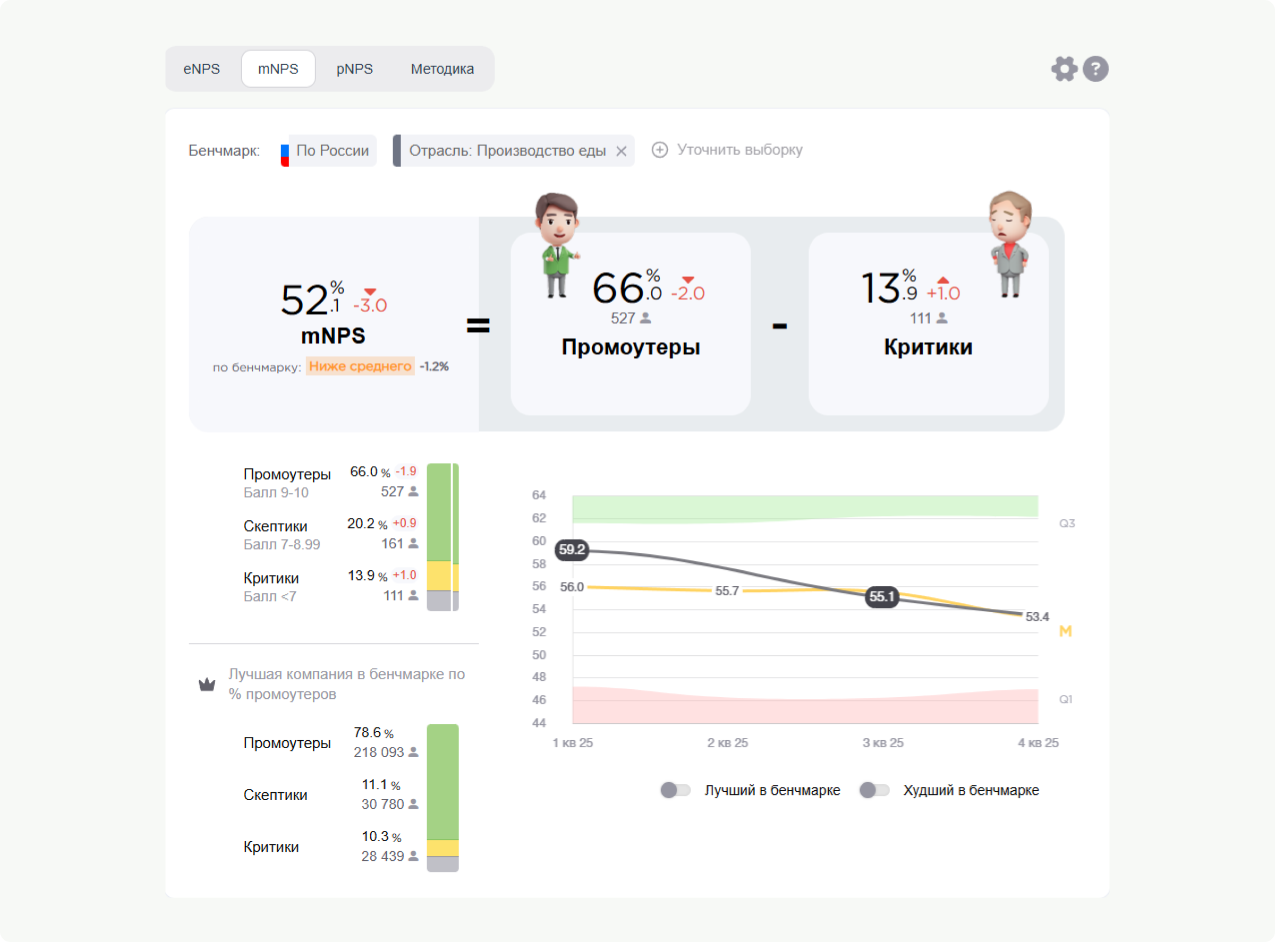Click Уточнить выборку link

tap(739, 150)
